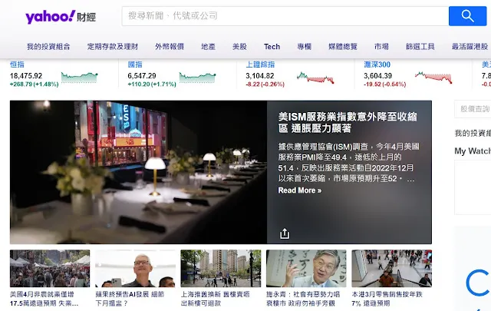Image resolution: width=491 pixels, height=311 pixels.
Task: Open the 美國4月非農就業 news thumbnail
Action: [50, 268]
